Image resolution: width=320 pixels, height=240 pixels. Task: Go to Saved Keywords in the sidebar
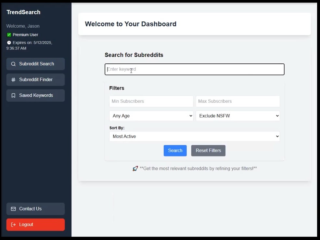pos(35,95)
